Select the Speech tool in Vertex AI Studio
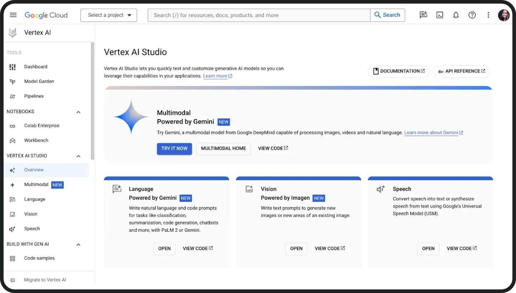The image size is (516, 293). click(x=32, y=229)
